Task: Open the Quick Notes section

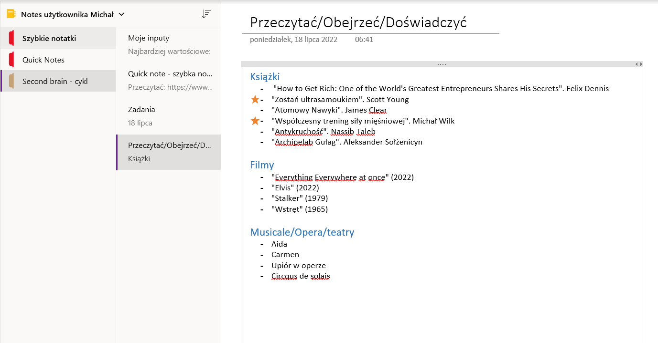Action: click(x=58, y=60)
